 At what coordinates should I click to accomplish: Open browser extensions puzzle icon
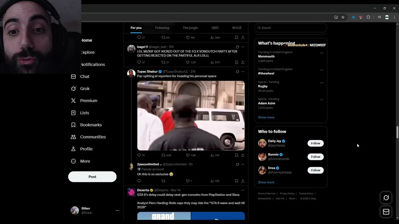pyautogui.click(x=368, y=17)
